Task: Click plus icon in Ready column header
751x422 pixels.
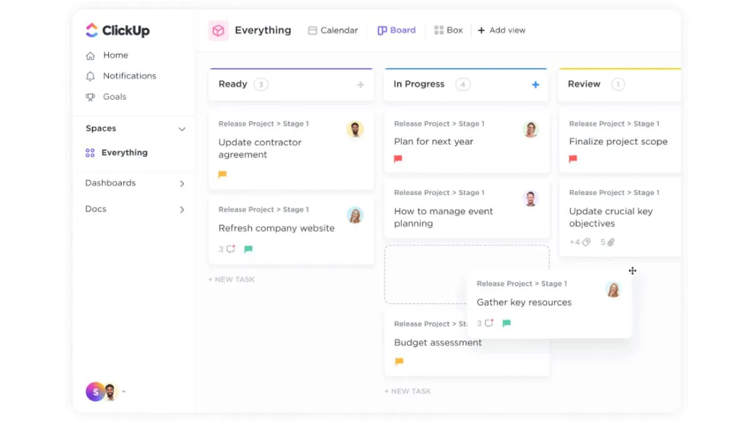Action: pyautogui.click(x=360, y=84)
